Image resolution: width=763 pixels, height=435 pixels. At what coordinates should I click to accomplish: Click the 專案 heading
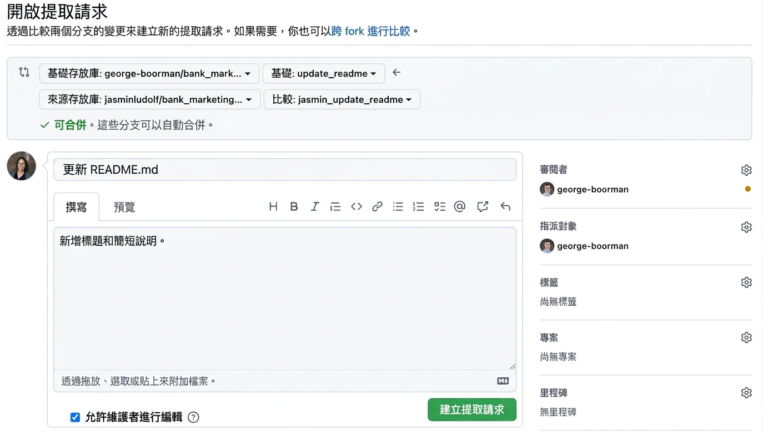(549, 337)
